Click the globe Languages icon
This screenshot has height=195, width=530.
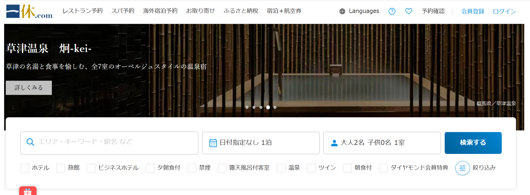pos(342,11)
